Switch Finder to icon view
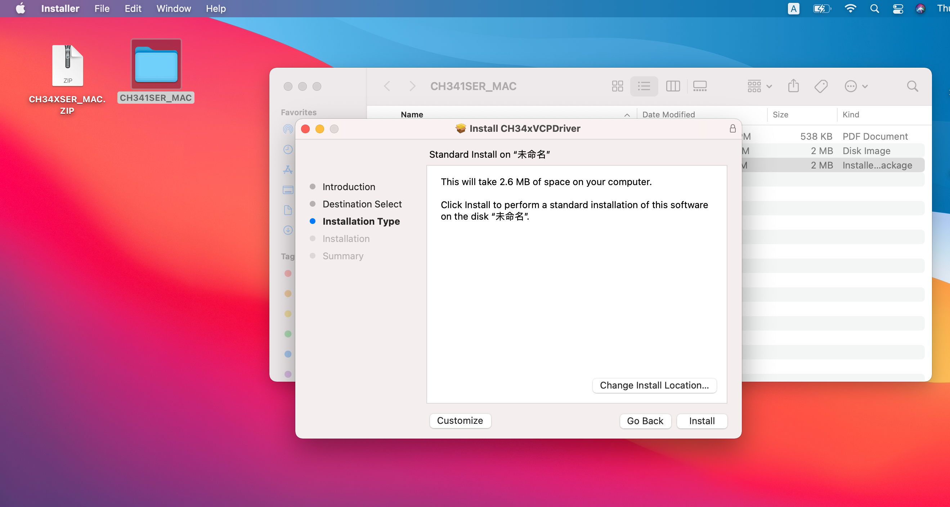The image size is (950, 507). pyautogui.click(x=617, y=86)
